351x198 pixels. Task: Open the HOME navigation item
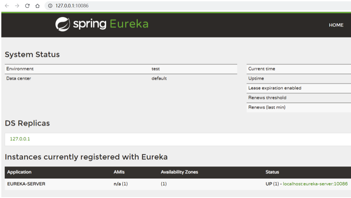pos(336,25)
